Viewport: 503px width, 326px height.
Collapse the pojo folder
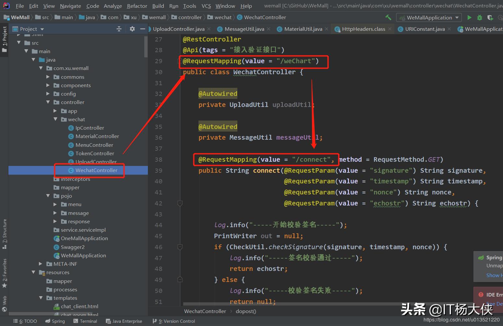tap(48, 196)
